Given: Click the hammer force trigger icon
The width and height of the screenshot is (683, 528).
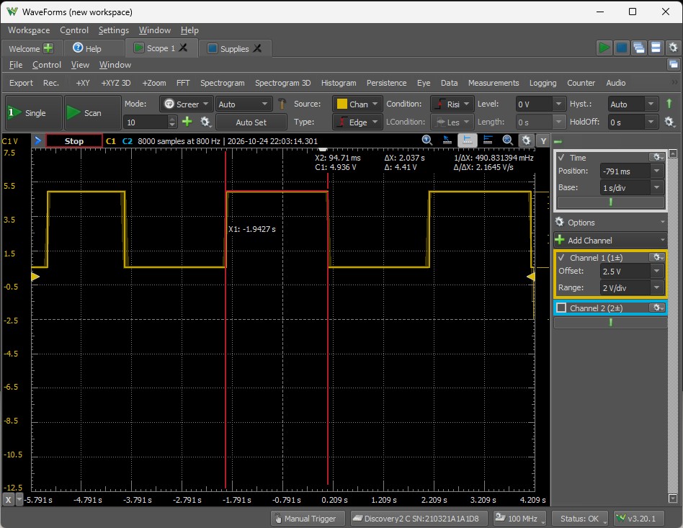Looking at the screenshot, I should tap(282, 104).
